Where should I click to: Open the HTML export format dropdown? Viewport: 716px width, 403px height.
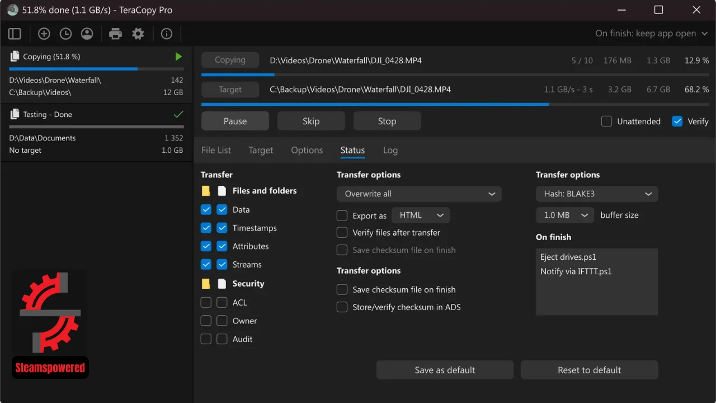(x=421, y=215)
